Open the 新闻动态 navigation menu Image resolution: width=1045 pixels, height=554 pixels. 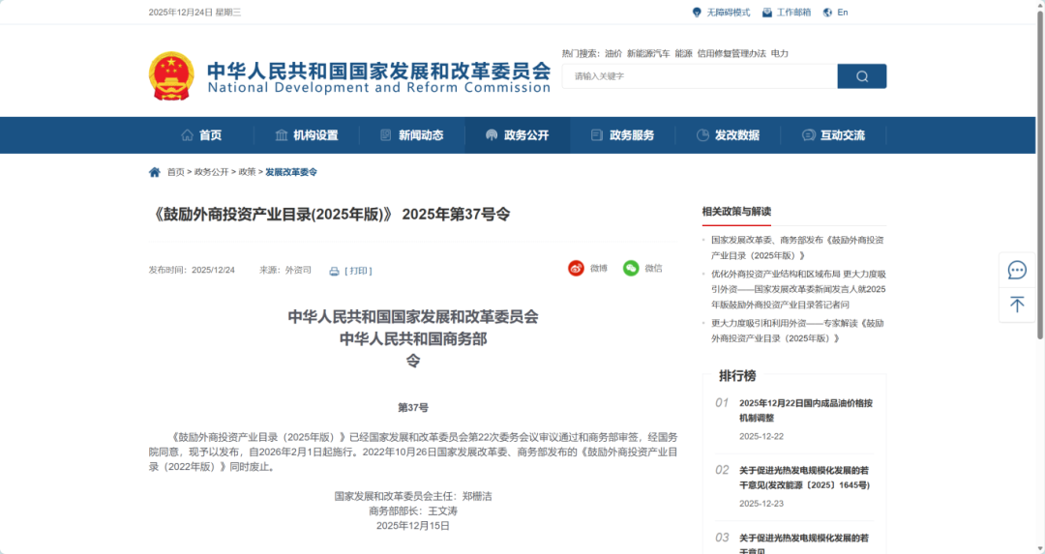click(x=411, y=135)
